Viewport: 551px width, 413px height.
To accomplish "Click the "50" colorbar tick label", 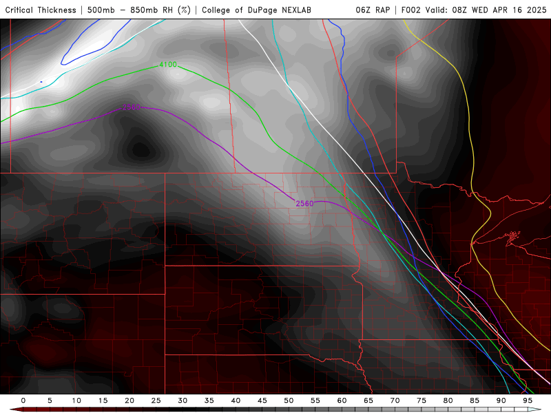I will point(289,401).
